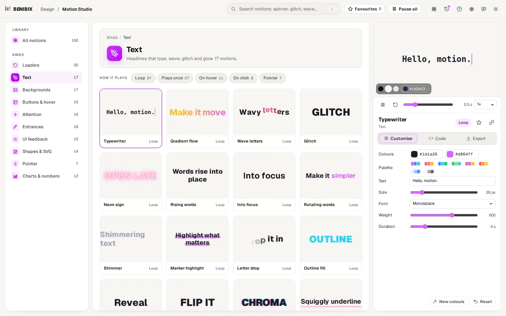Favourite the Typewriter motion with the star

tap(479, 123)
